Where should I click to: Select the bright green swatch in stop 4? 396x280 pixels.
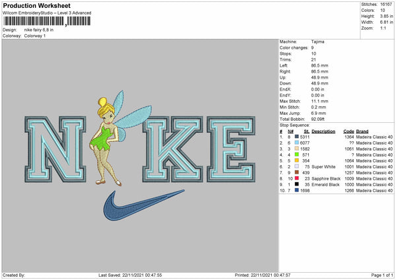[297, 155]
